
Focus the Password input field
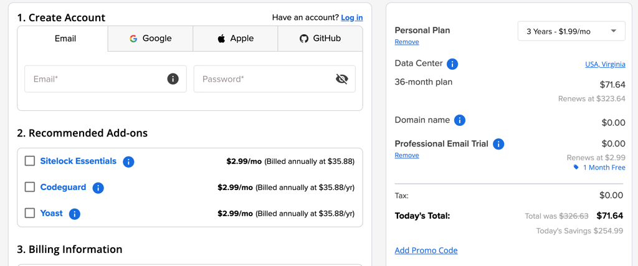click(x=275, y=79)
